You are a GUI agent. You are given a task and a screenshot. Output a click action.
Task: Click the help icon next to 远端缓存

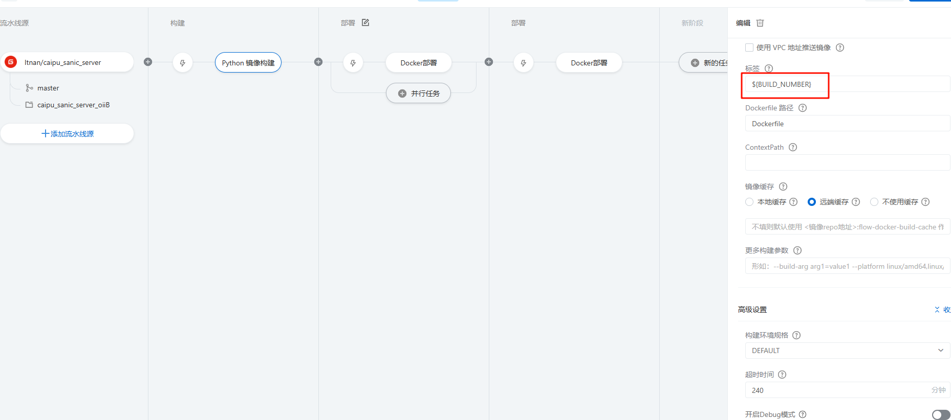point(856,202)
